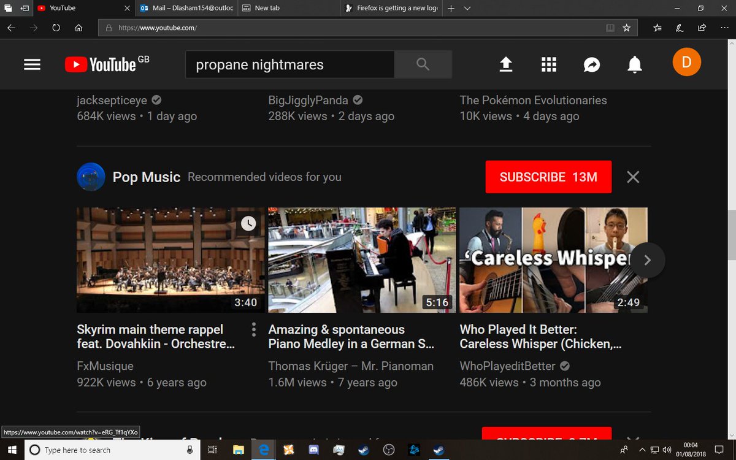Open The Pokémon Evolutionaries channel link

(x=534, y=100)
